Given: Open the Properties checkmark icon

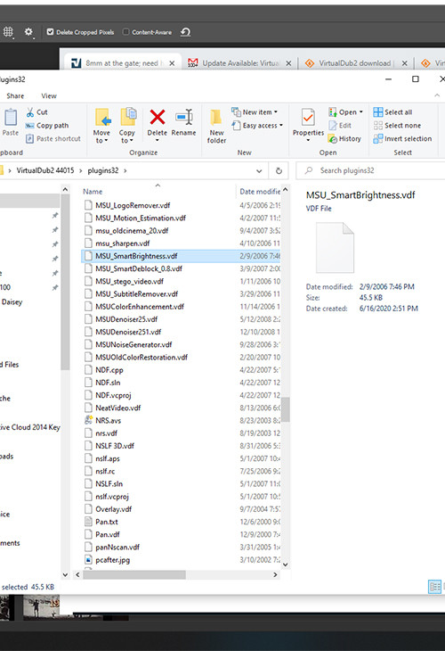Looking at the screenshot, I should click(308, 118).
